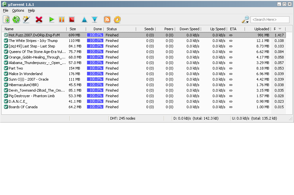Toggle sort arrow on Ratio column
Viewport: 294px width, 195px height.
point(280,29)
